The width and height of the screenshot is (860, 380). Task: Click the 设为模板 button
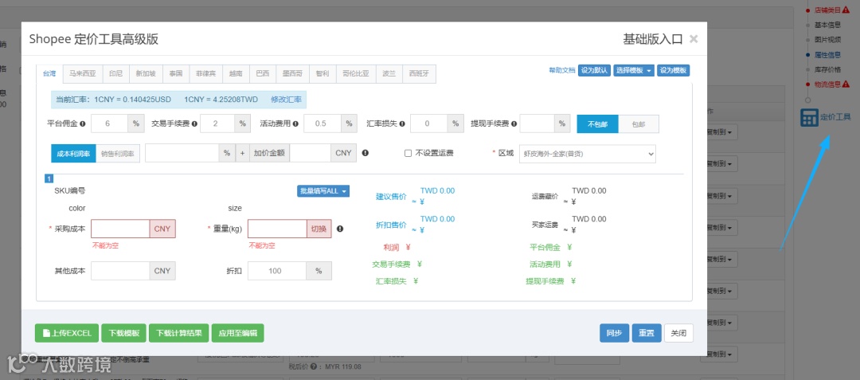[x=673, y=70]
